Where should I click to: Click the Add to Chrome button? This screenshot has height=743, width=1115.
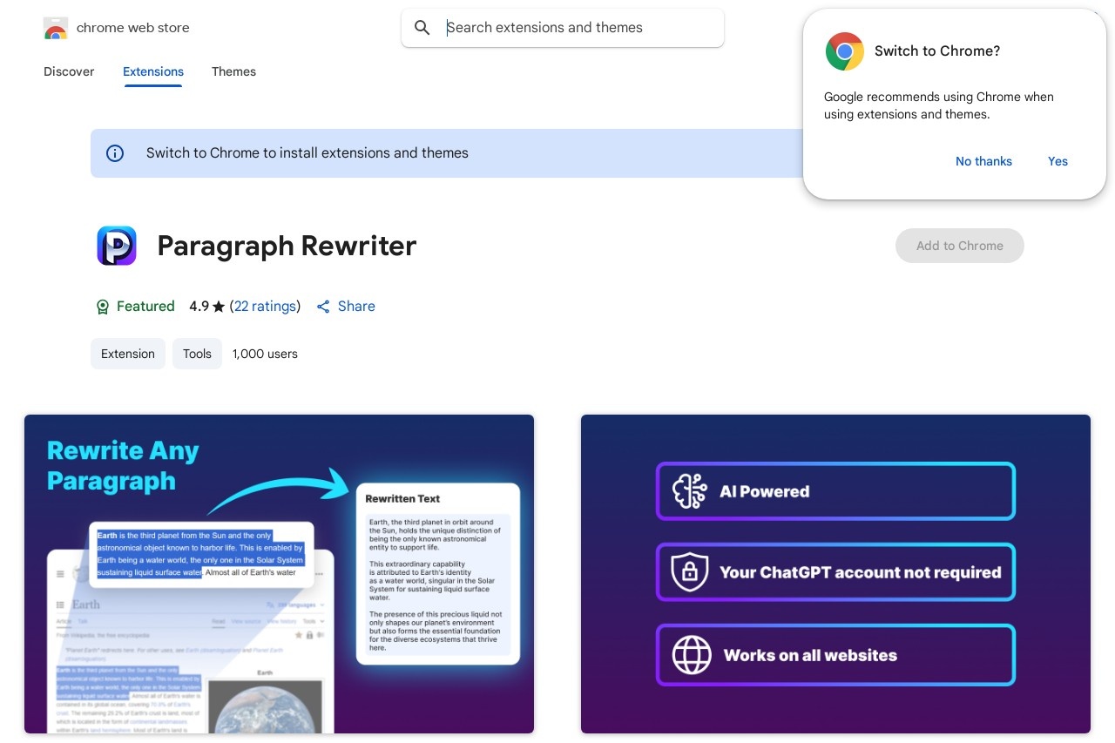[x=960, y=246]
